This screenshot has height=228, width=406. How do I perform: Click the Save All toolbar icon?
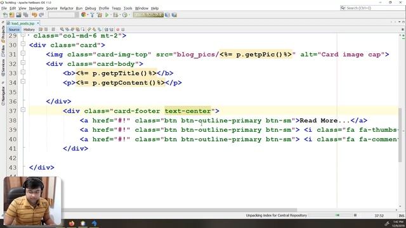coord(25,15)
